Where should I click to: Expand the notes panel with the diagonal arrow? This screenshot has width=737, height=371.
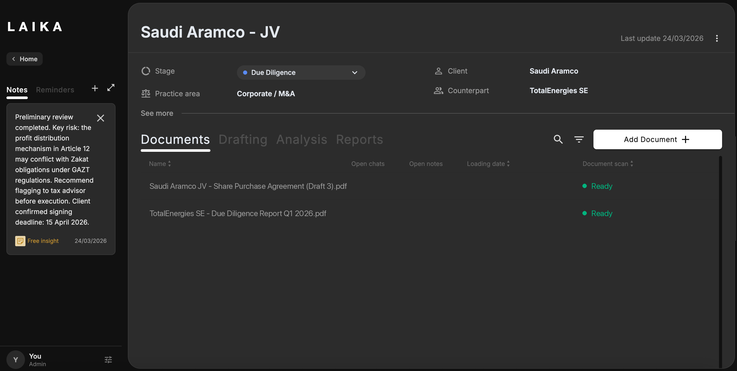[111, 87]
